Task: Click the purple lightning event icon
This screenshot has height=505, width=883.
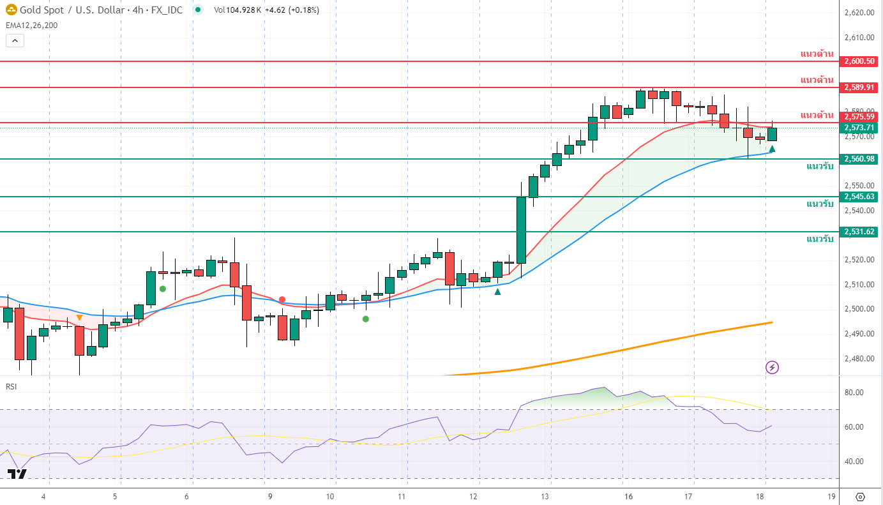Action: (773, 367)
